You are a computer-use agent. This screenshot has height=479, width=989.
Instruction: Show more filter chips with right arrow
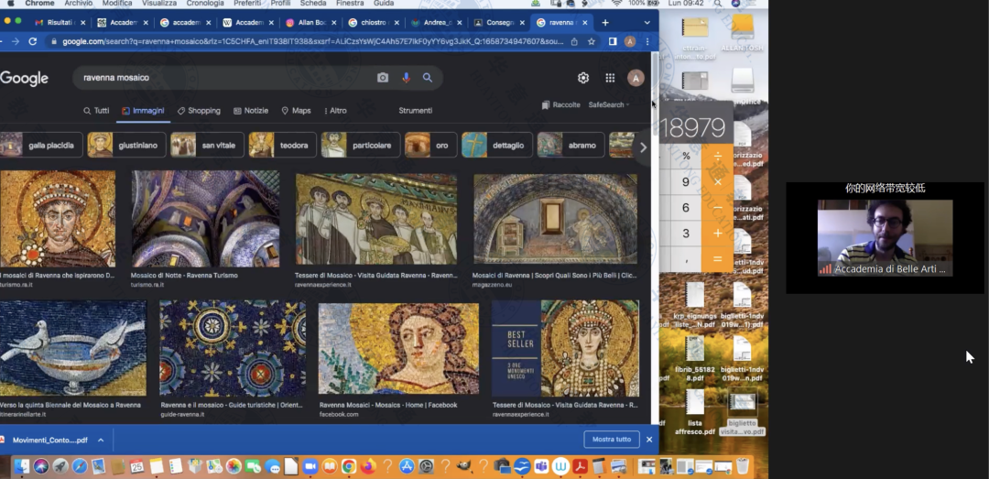click(x=643, y=147)
